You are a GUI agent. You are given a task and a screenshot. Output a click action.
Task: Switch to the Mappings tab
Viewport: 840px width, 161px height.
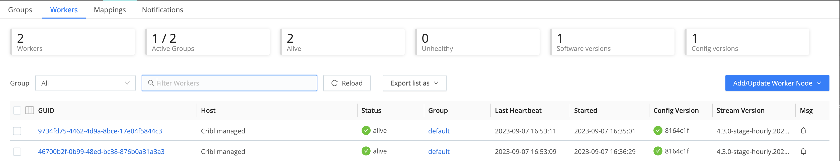(110, 10)
